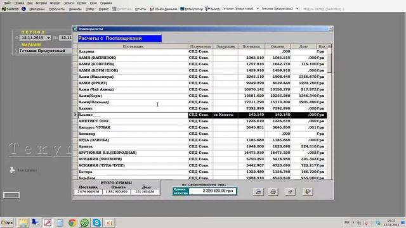Open the Формат menu
The height and width of the screenshot is (228, 406).
[55, 3]
